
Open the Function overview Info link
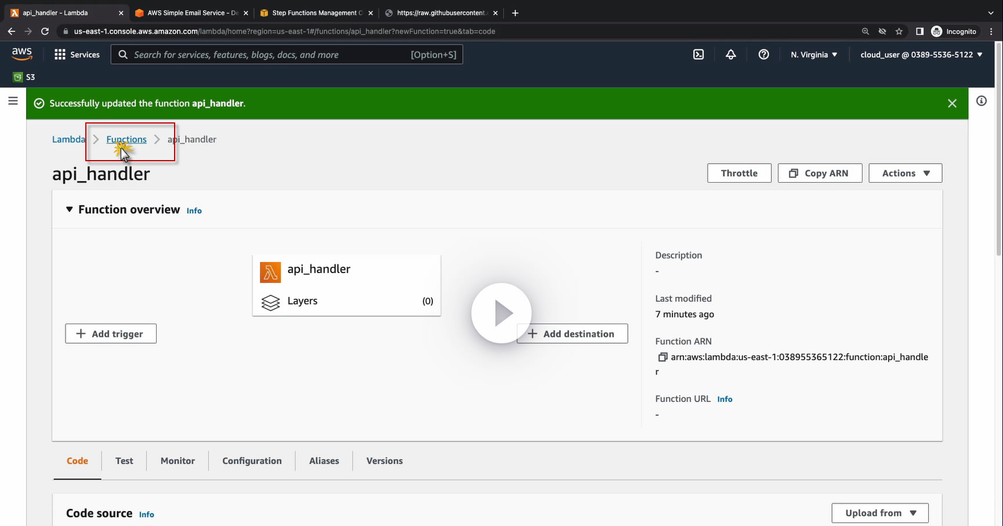194,211
